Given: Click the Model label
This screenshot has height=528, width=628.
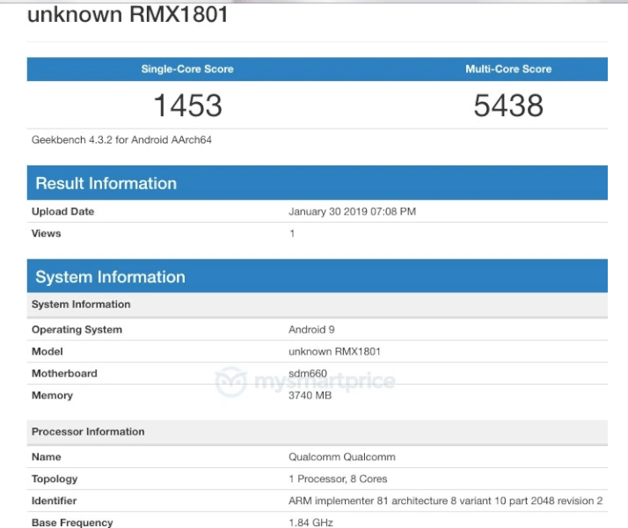Looking at the screenshot, I should (x=47, y=351).
